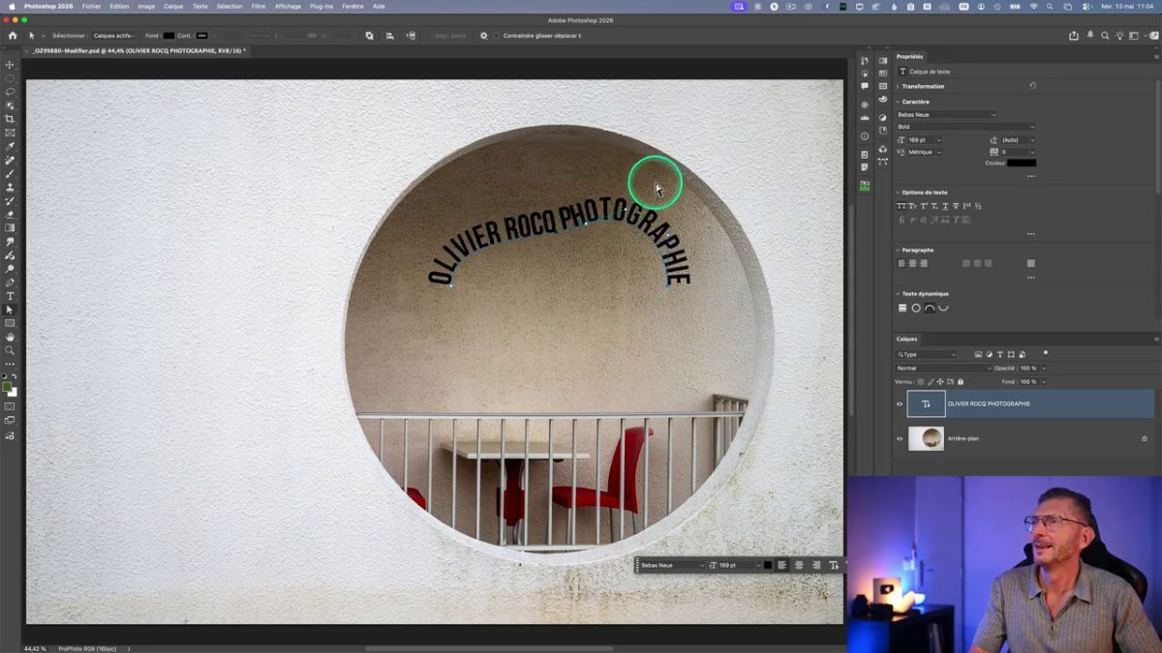Open the Fenêtre menu
Screen dimensions: 1162x653
pyautogui.click(x=352, y=6)
